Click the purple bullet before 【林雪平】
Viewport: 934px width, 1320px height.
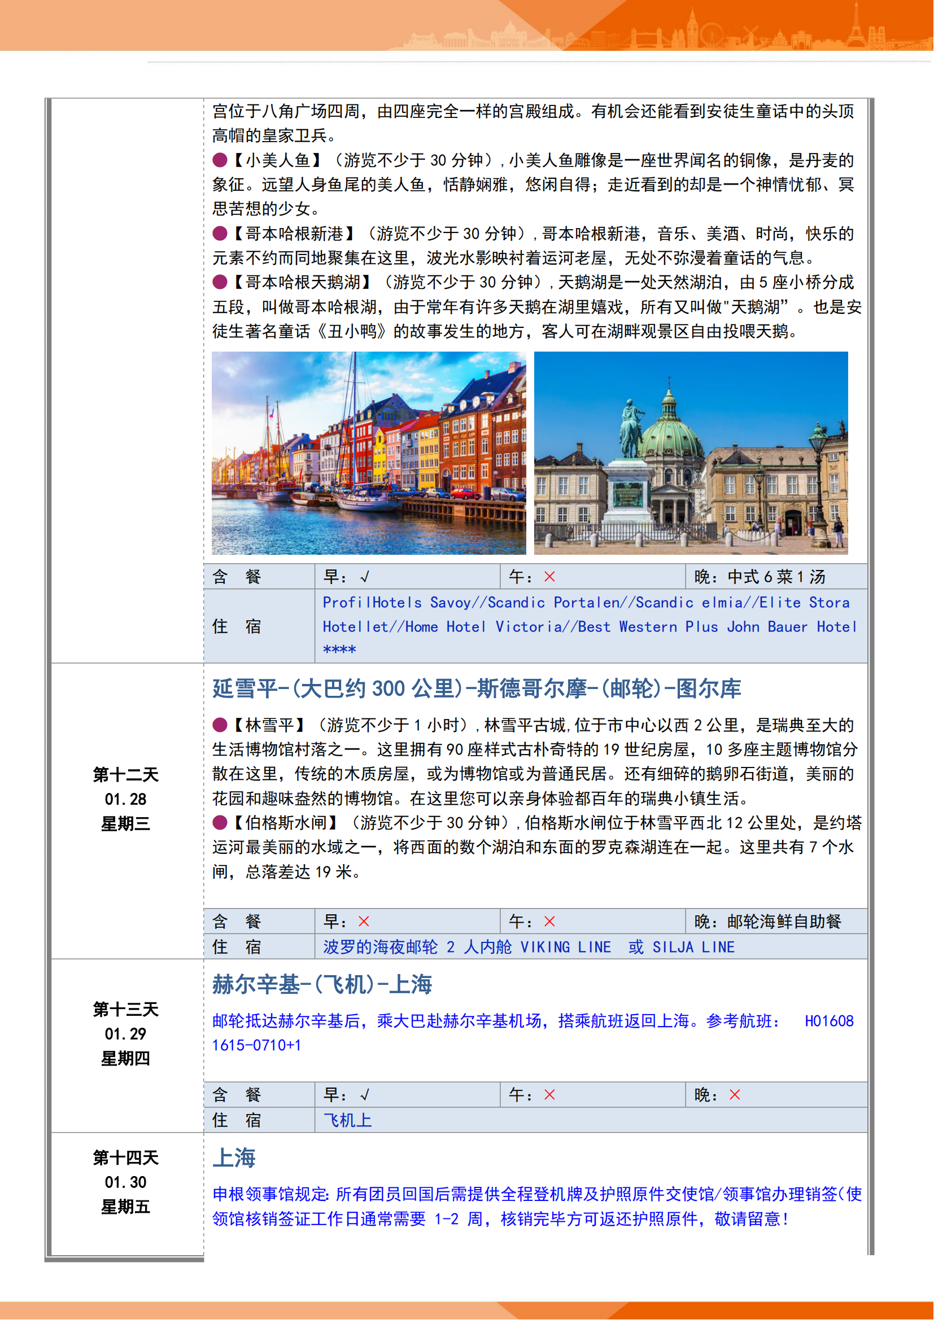pyautogui.click(x=220, y=725)
